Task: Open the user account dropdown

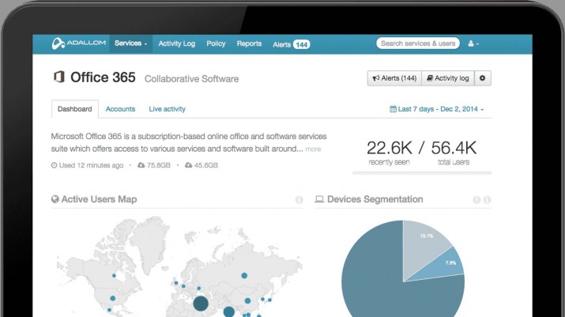Action: click(x=473, y=43)
